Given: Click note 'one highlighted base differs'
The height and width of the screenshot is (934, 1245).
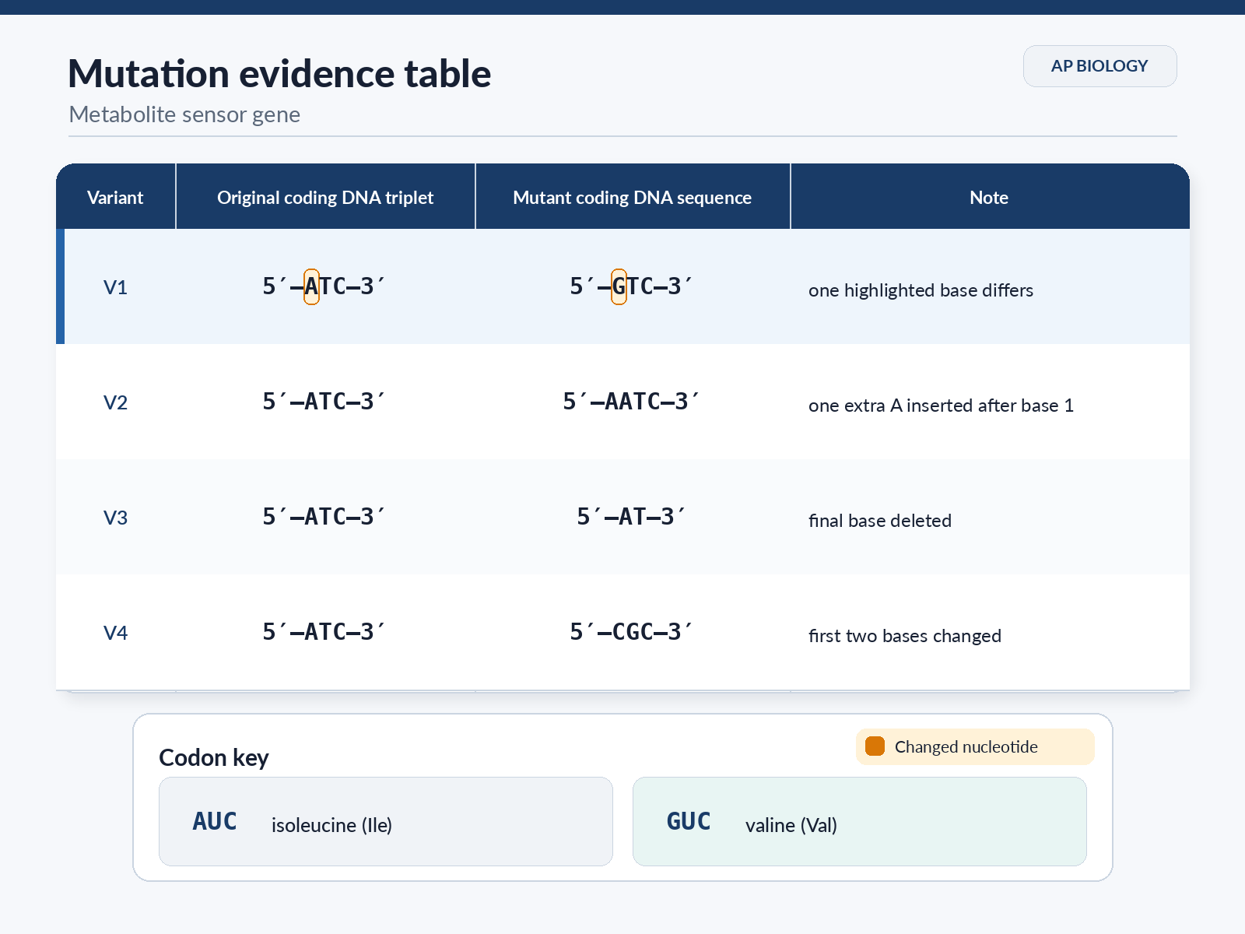Looking at the screenshot, I should (921, 290).
